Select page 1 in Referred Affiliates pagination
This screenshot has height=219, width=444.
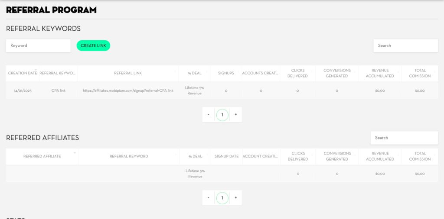pyautogui.click(x=222, y=198)
